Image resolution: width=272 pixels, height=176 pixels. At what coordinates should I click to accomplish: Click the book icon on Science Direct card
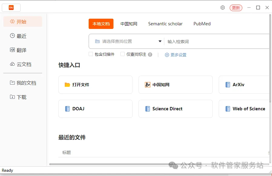147,109
